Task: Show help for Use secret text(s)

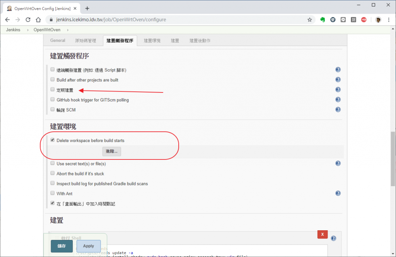Action: [x=338, y=163]
